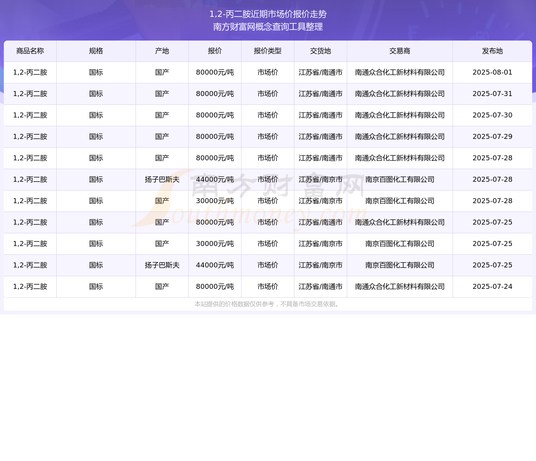Screen dimensions: 536x461
Task: Click "80000元/吨" in the 2025-07-31 row
Action: tap(215, 94)
